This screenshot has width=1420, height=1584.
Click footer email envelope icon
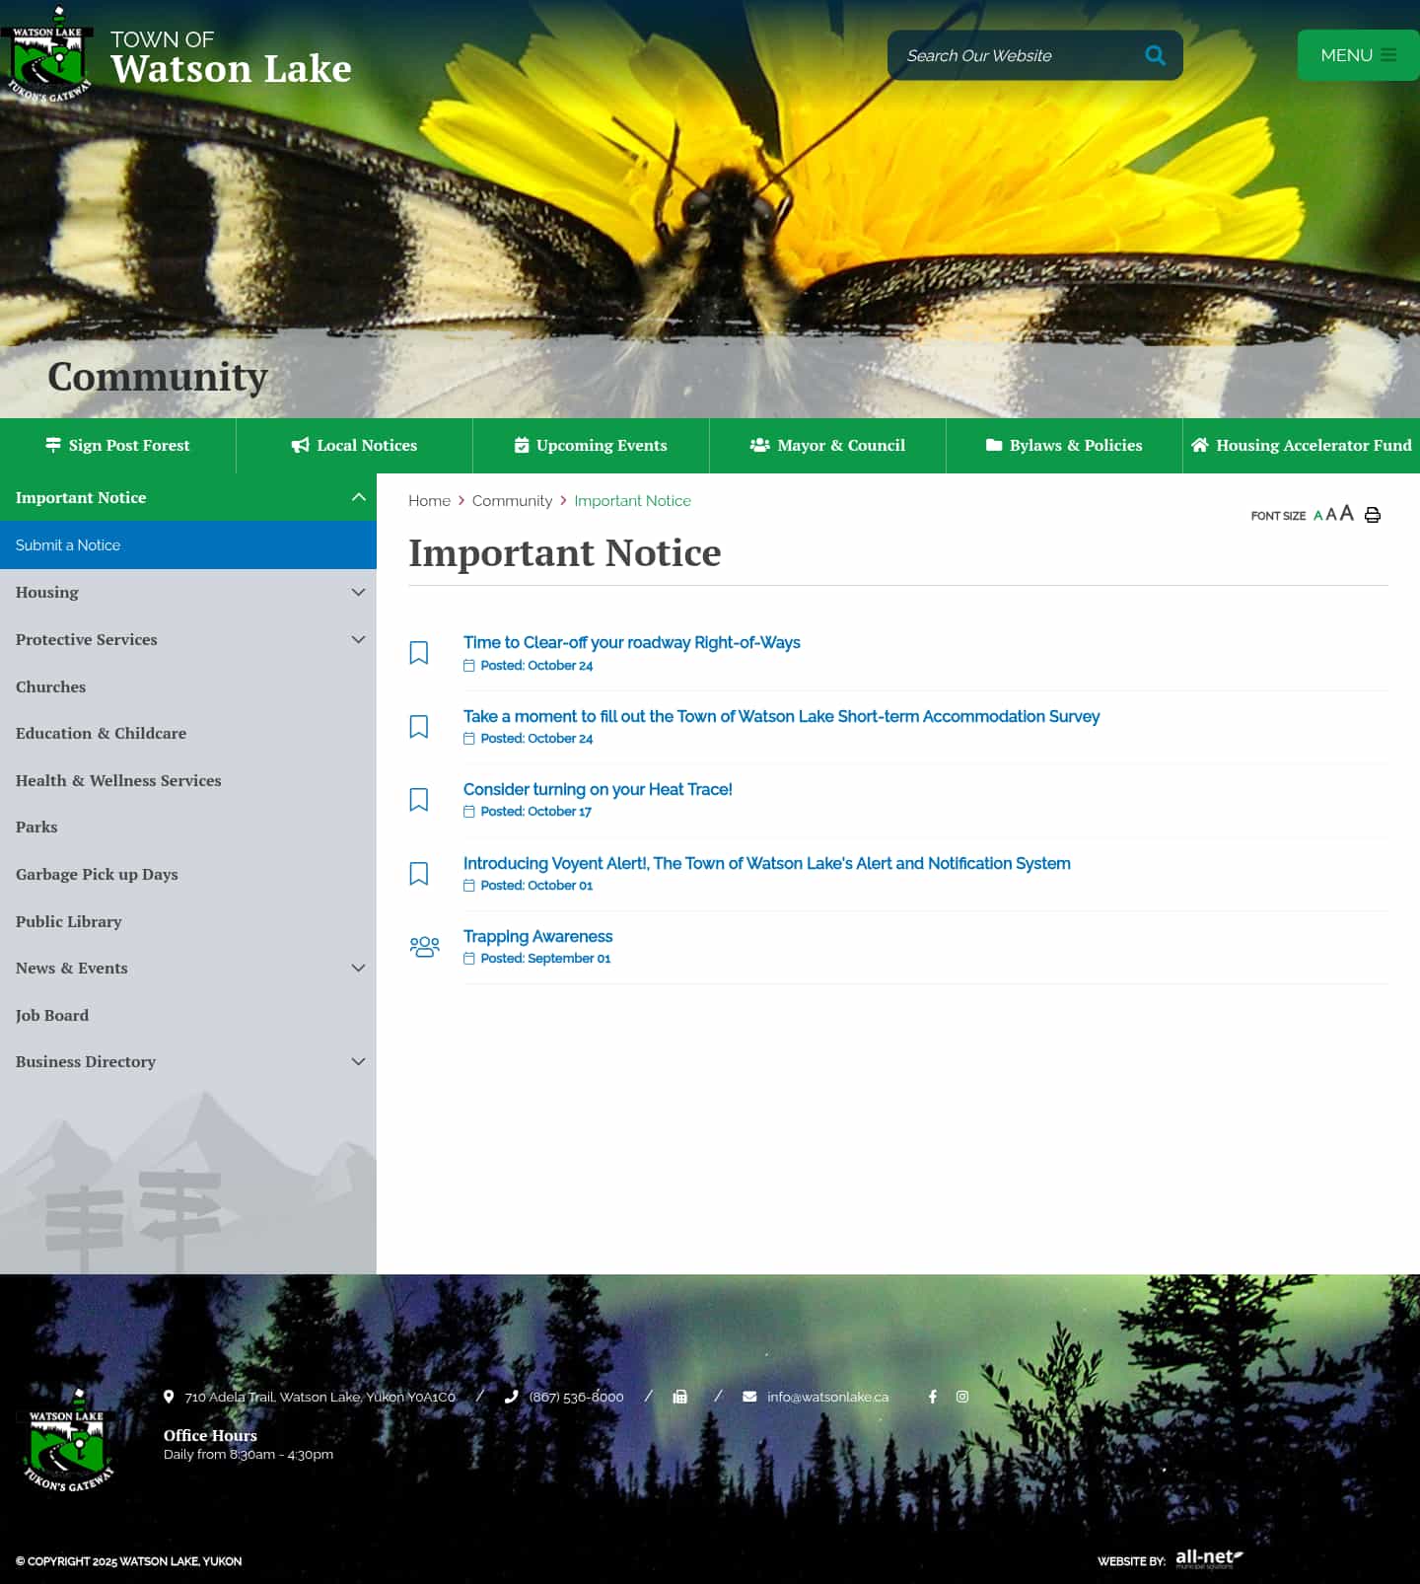(x=749, y=1397)
